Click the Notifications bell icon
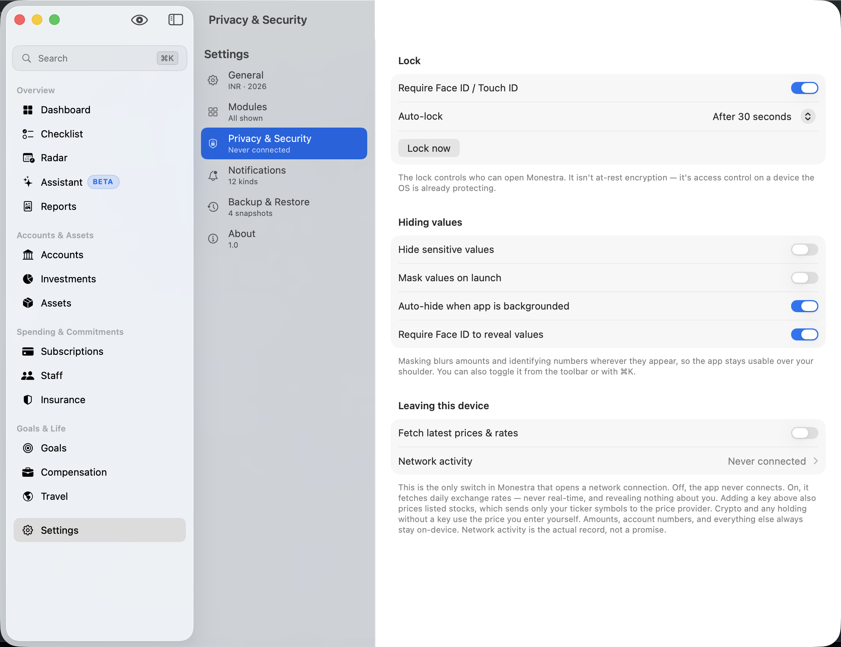The height and width of the screenshot is (647, 841). click(x=213, y=176)
